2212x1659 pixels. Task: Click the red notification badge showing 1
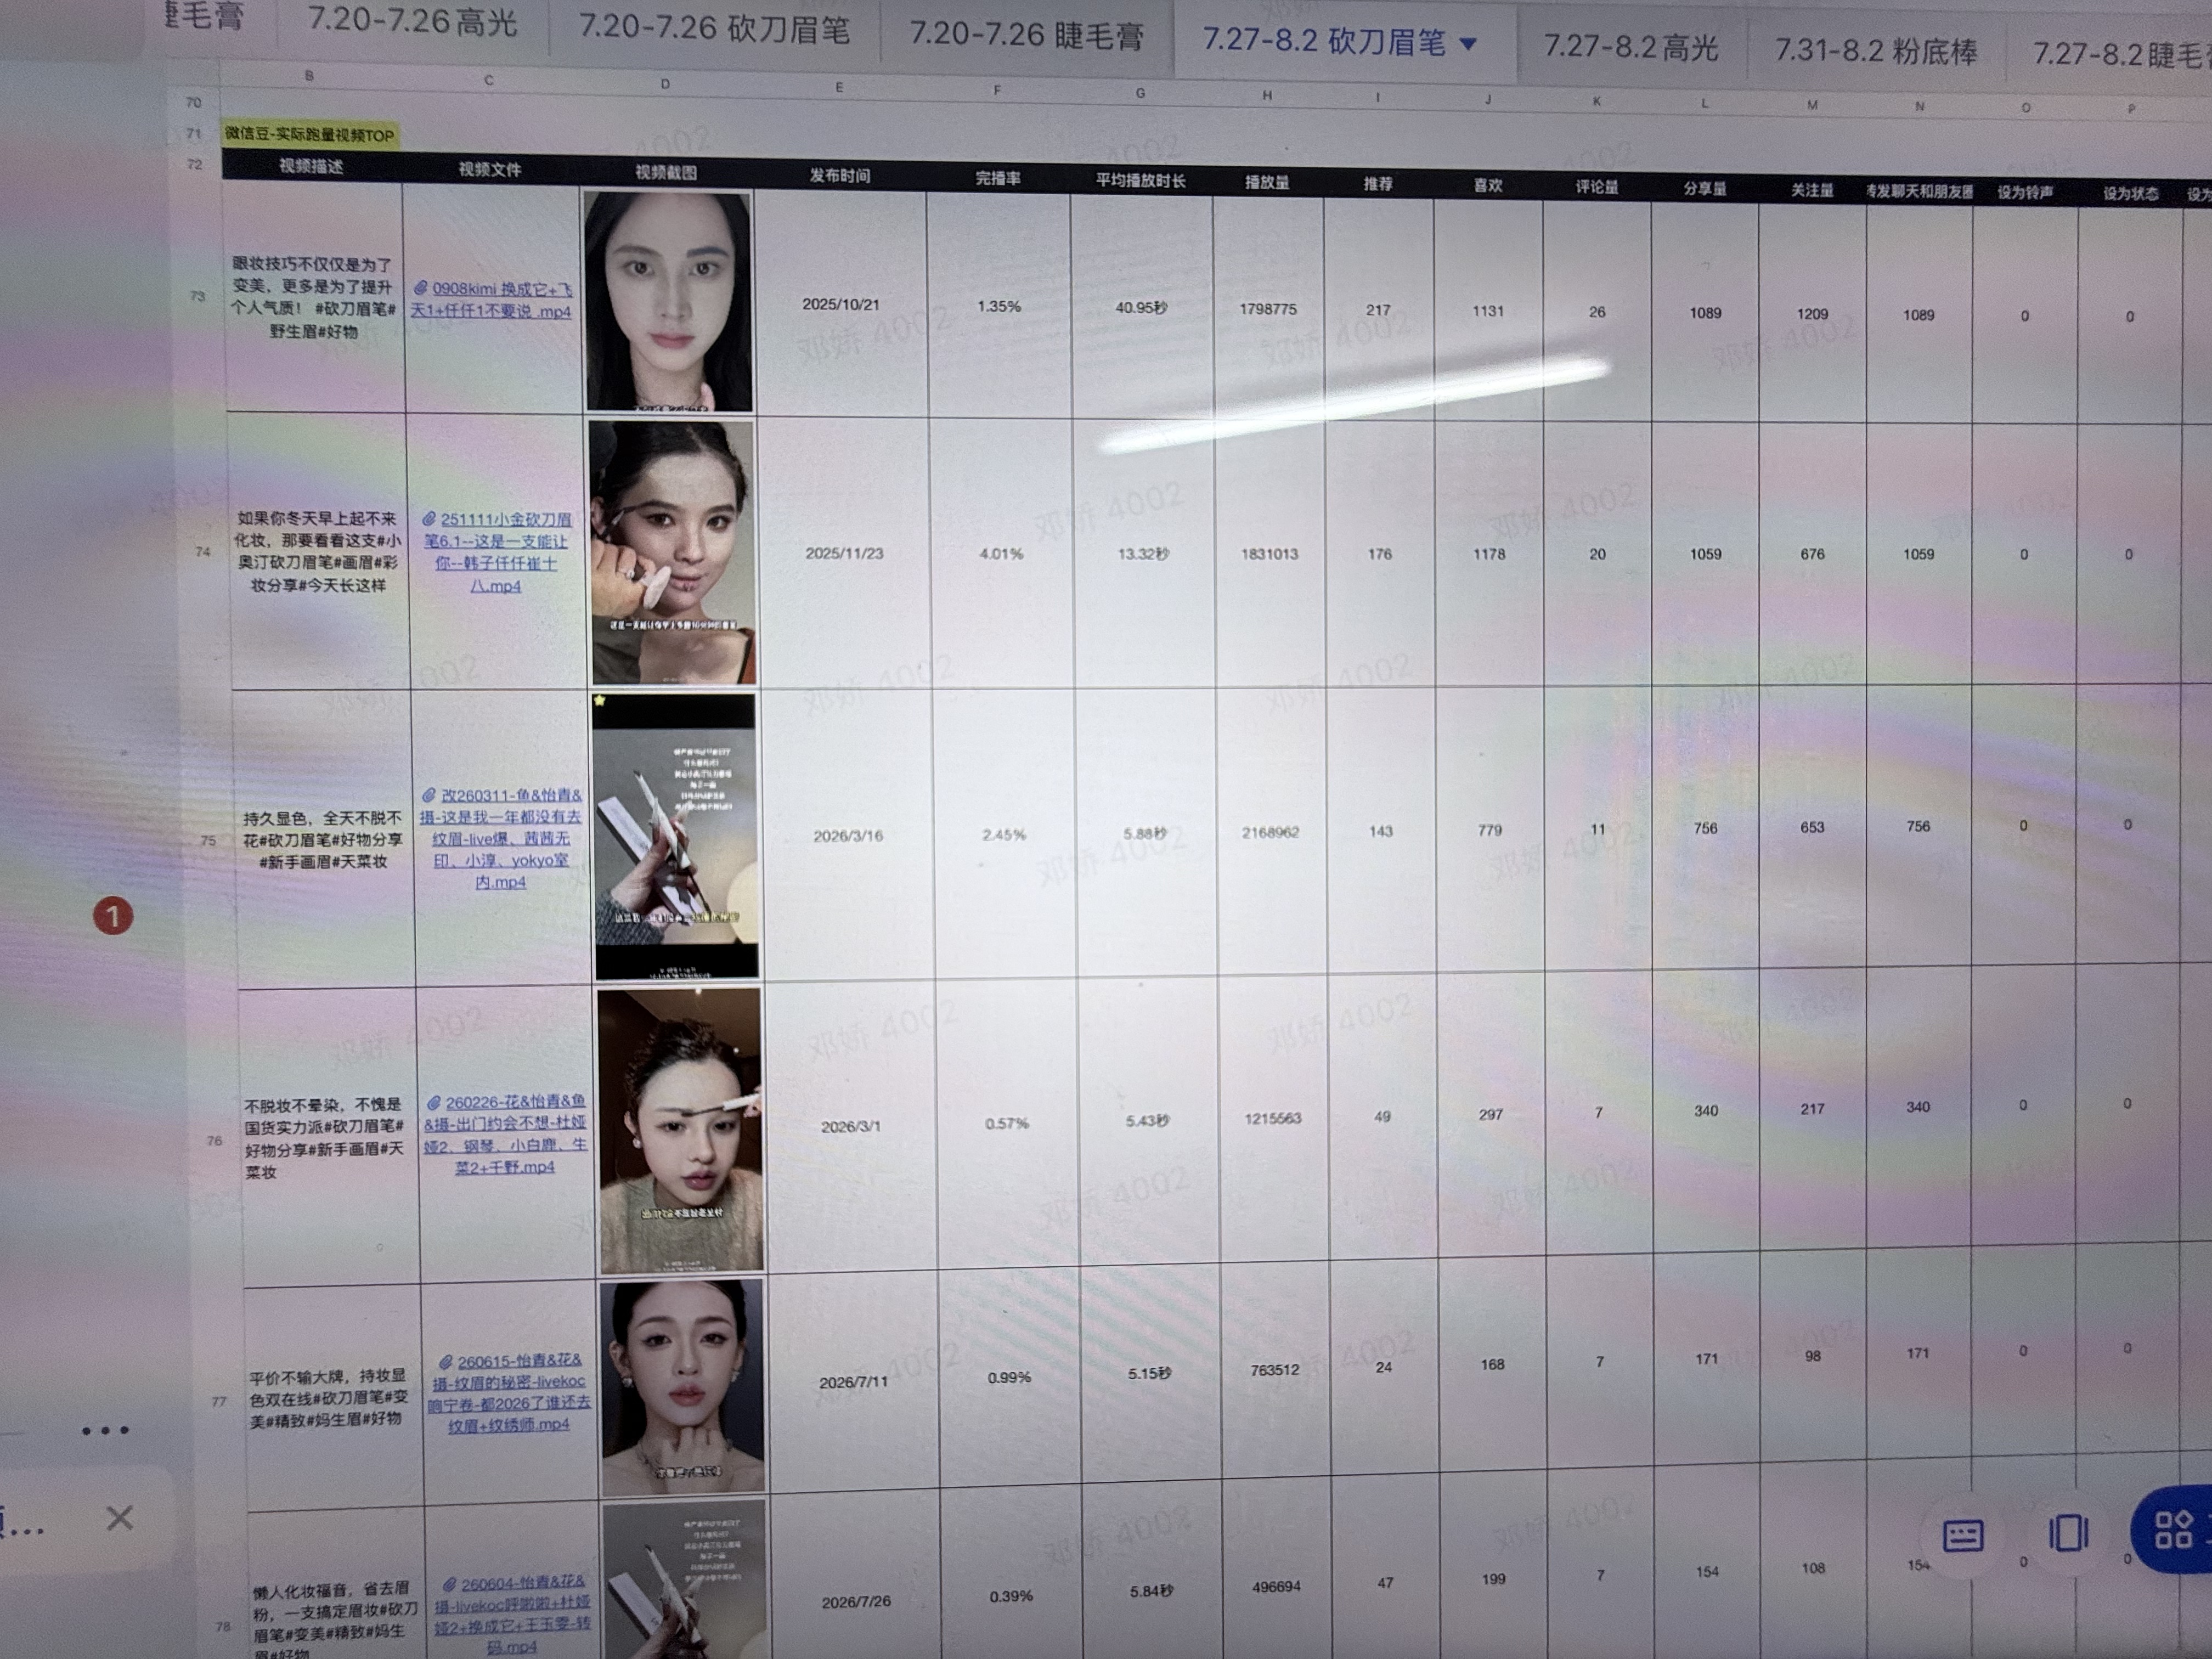tap(113, 916)
